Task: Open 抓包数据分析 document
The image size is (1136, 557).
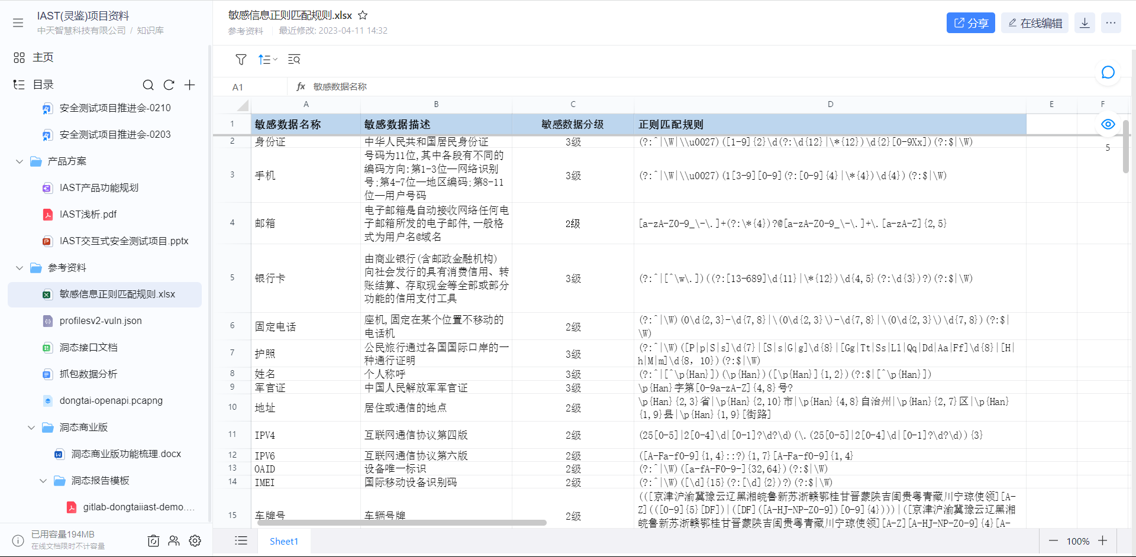Action: point(88,374)
